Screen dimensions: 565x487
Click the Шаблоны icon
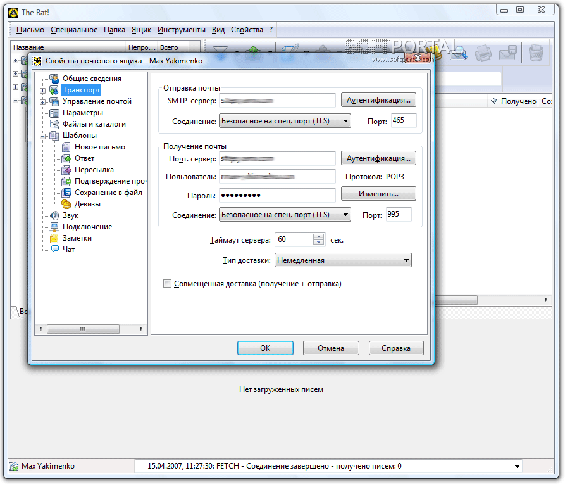[54, 136]
